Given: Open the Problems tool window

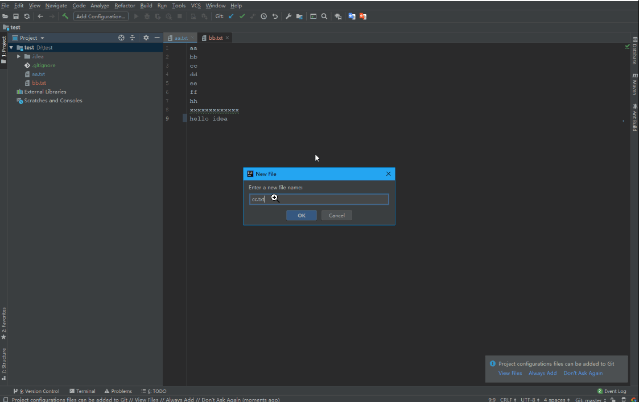Looking at the screenshot, I should 118,391.
